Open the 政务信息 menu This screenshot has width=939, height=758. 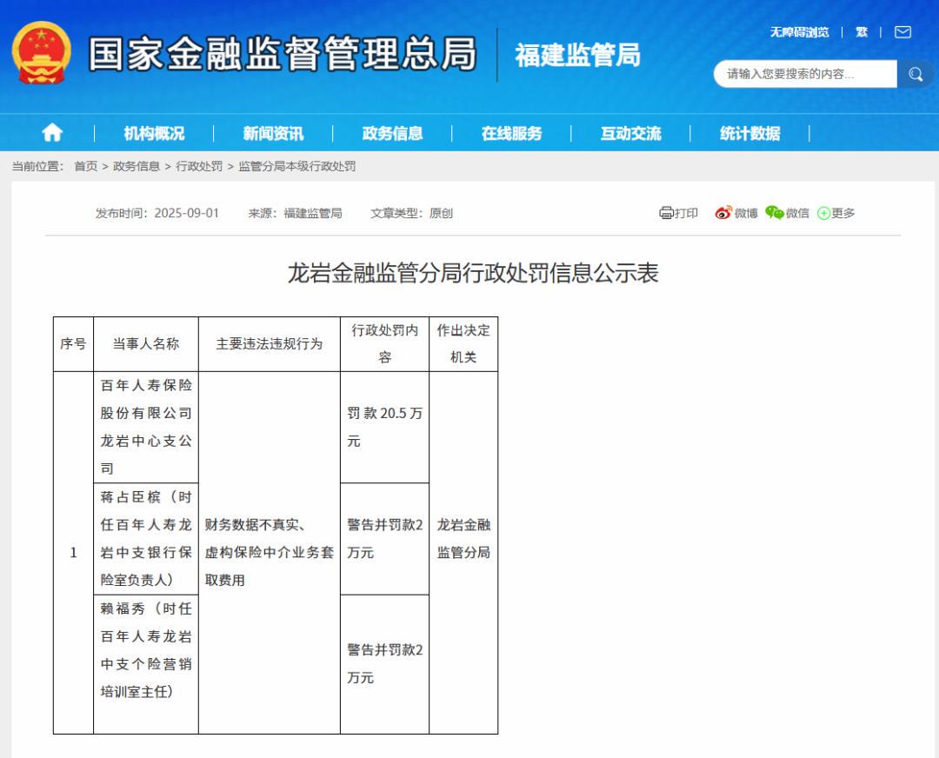point(392,133)
